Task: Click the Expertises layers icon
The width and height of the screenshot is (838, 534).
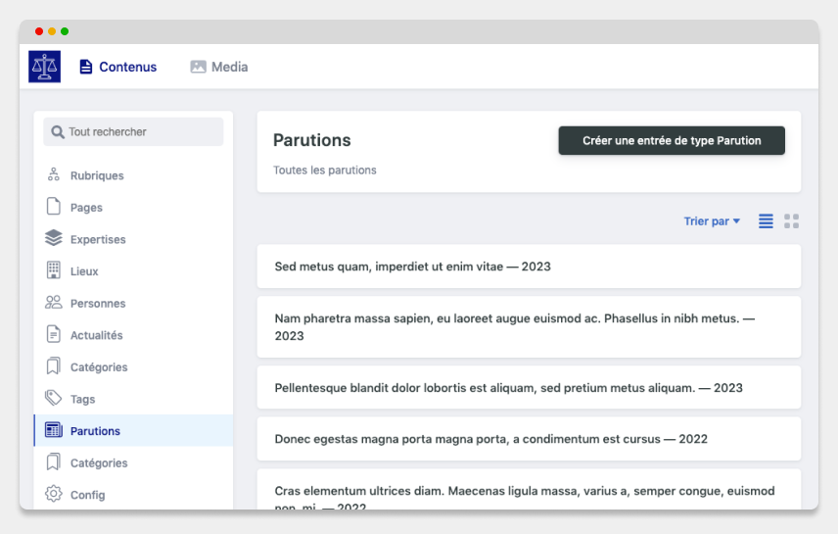Action: (54, 238)
